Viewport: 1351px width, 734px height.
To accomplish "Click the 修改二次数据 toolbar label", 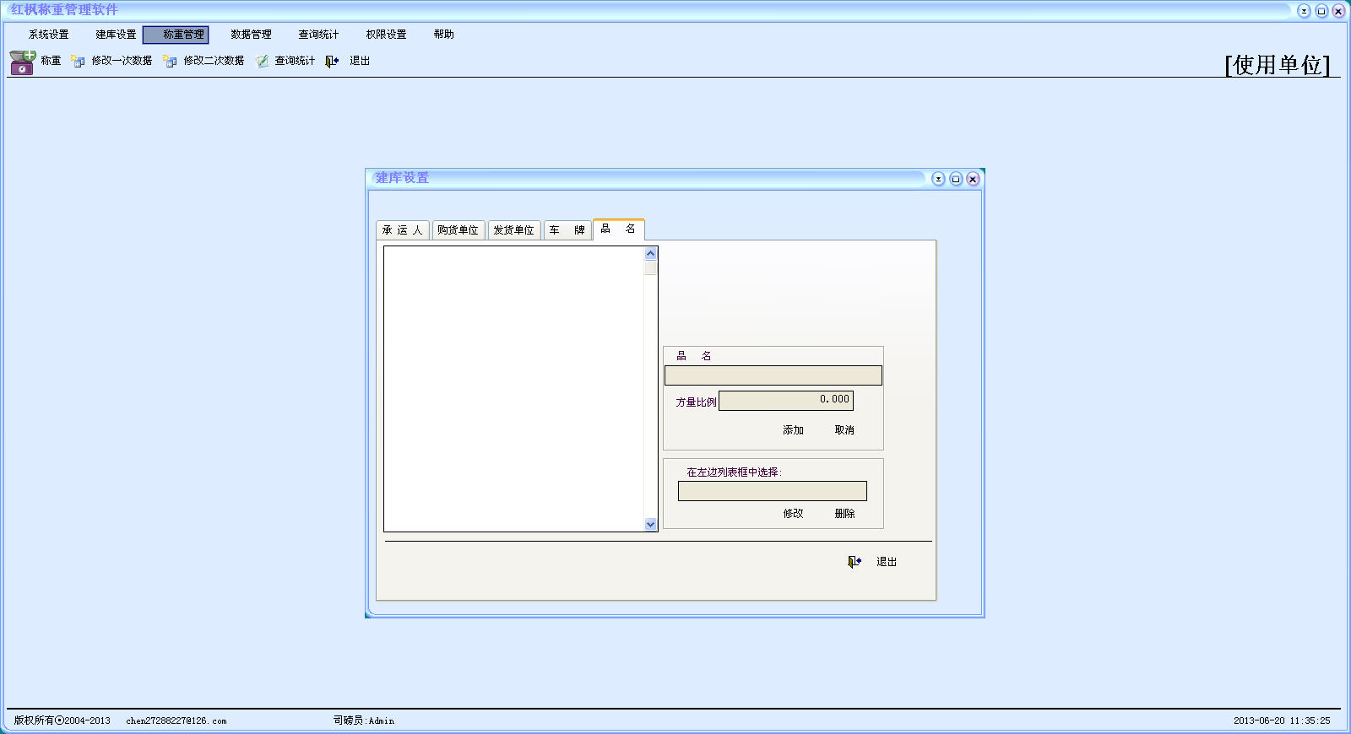I will tap(214, 61).
